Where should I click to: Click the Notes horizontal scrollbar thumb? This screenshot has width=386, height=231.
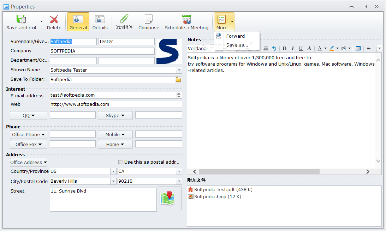click(259, 171)
